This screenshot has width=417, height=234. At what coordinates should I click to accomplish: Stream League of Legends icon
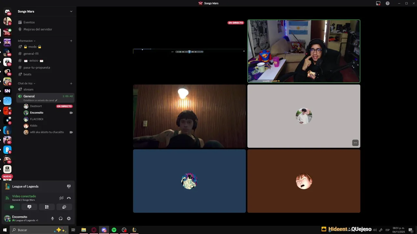(x=69, y=186)
